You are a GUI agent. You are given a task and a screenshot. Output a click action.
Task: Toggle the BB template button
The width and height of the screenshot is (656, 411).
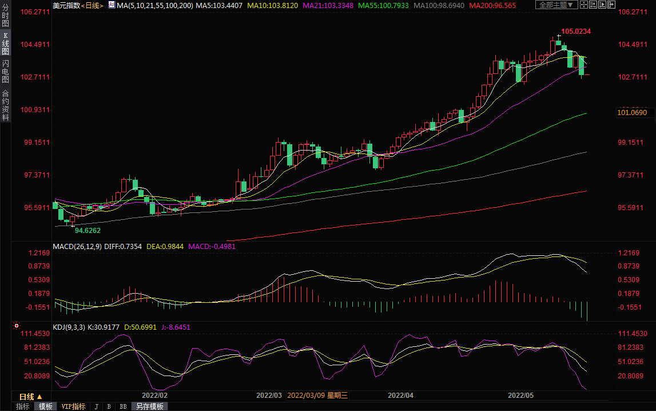[123, 406]
